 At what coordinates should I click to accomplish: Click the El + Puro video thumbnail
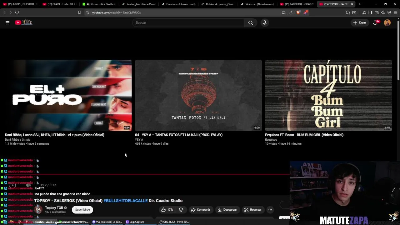pos(68,95)
